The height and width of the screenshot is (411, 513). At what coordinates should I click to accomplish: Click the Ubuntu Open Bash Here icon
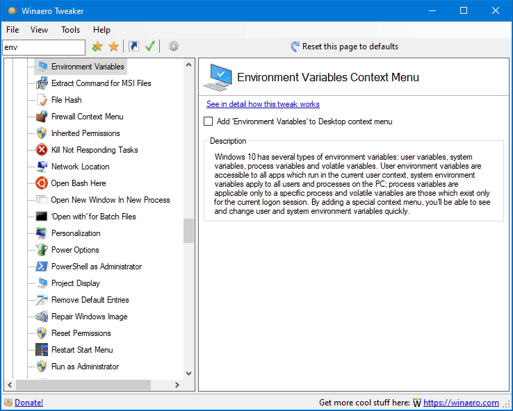pyautogui.click(x=42, y=183)
